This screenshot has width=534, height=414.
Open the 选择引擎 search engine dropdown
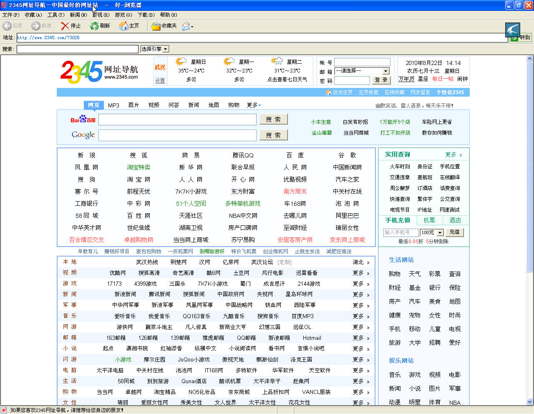pyautogui.click(x=155, y=49)
